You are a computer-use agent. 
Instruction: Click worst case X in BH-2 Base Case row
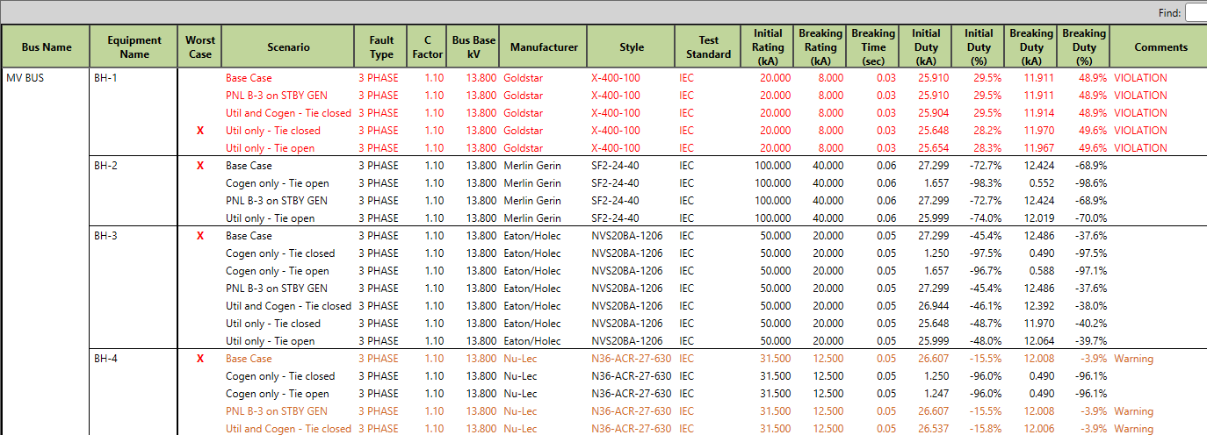[200, 166]
